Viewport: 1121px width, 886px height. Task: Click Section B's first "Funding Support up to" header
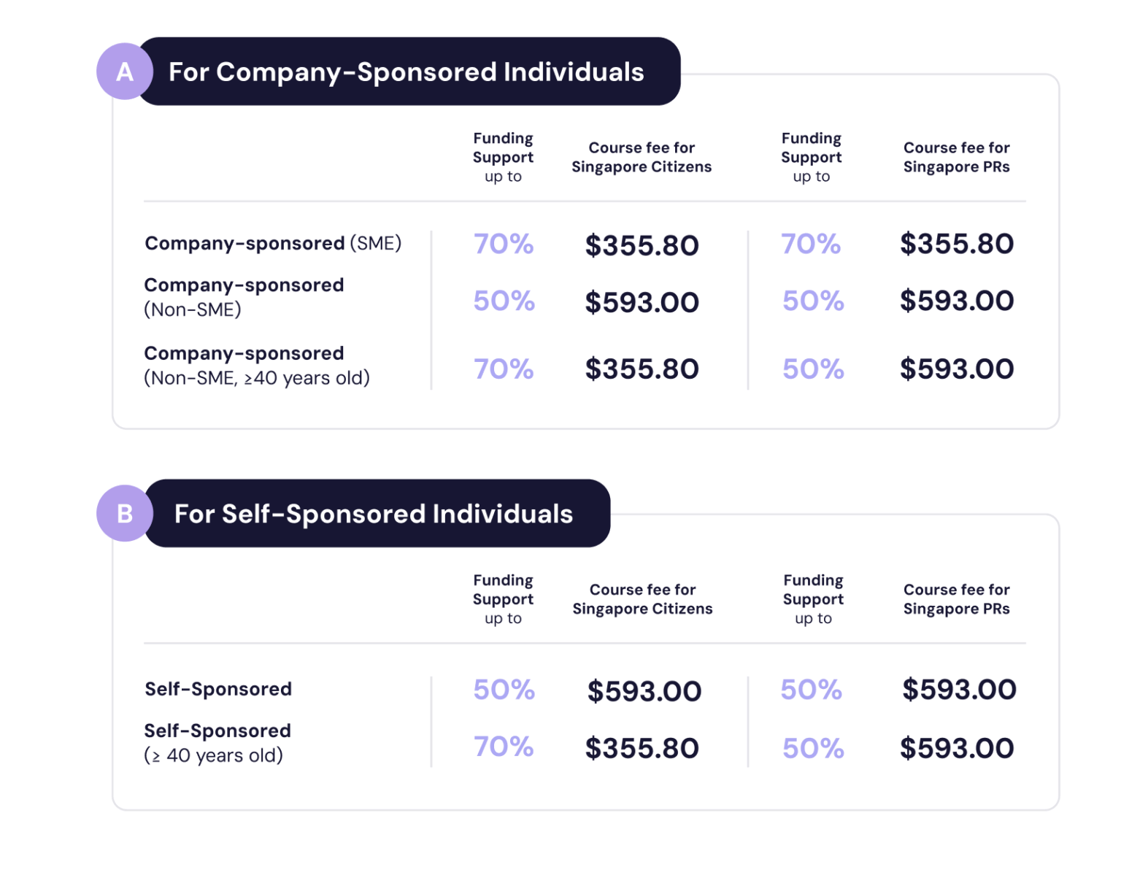coord(504,599)
